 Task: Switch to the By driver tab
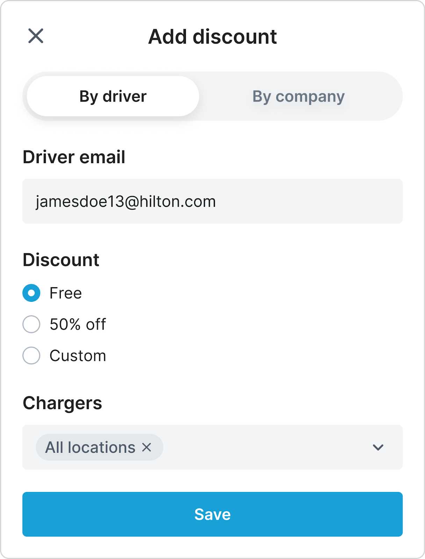coord(113,96)
